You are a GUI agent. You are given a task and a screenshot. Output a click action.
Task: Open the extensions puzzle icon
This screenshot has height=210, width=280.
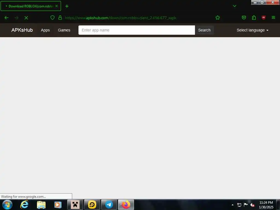[x=254, y=17]
